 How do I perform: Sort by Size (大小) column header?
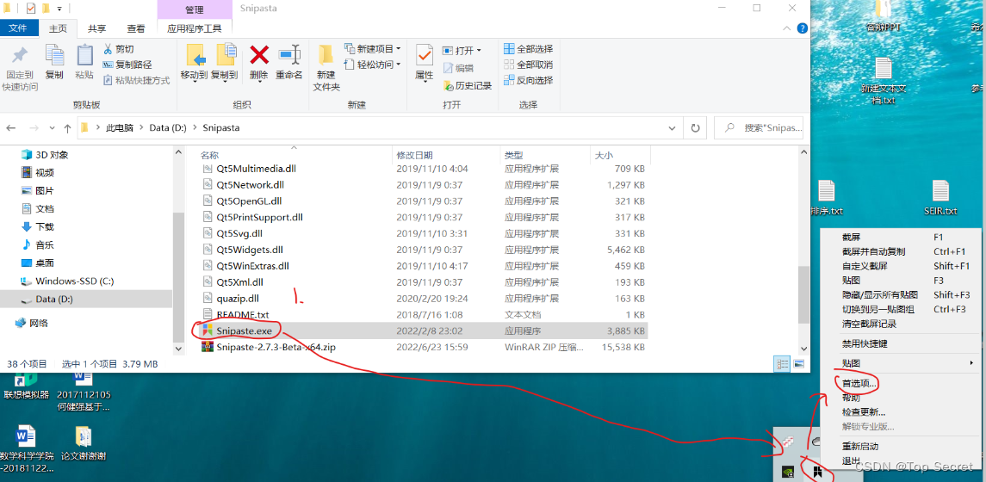click(604, 155)
